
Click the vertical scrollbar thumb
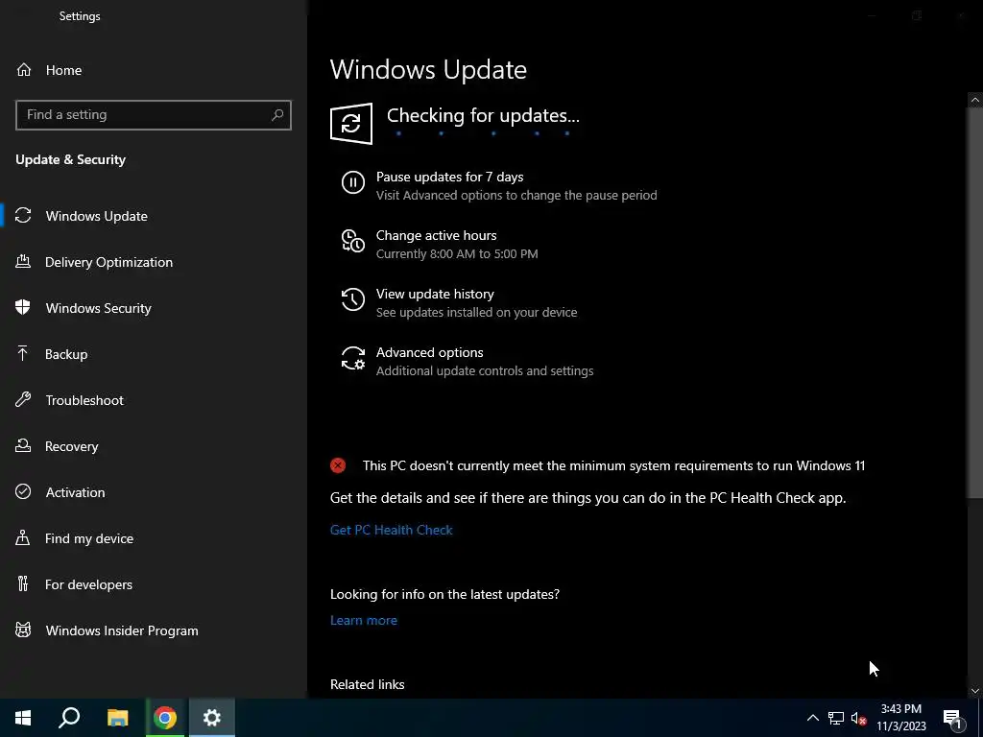[x=975, y=302]
